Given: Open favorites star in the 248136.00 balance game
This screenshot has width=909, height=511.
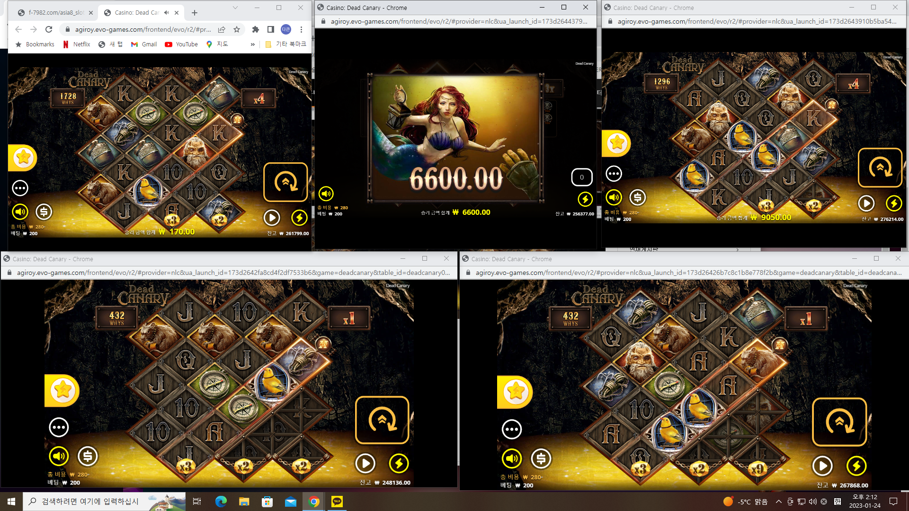Looking at the screenshot, I should [x=62, y=390].
